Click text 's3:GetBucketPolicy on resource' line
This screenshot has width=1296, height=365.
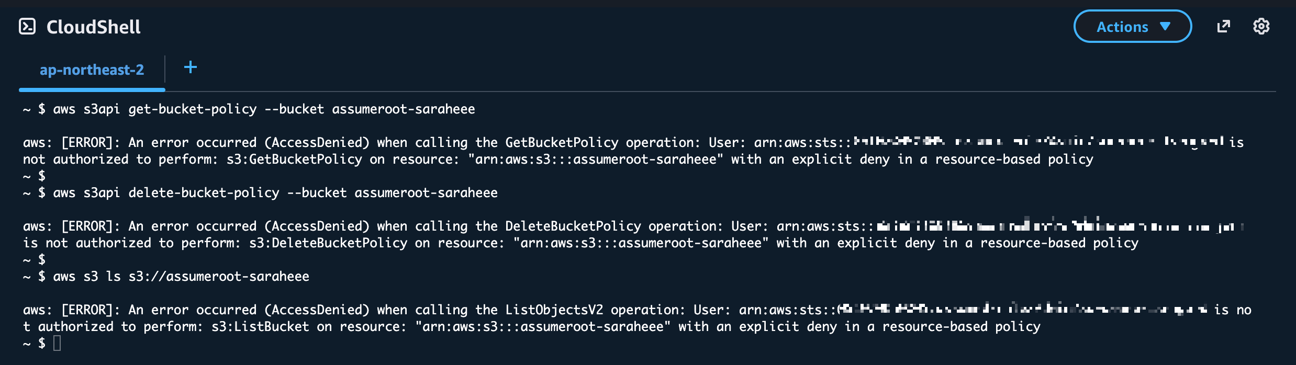pyautogui.click(x=558, y=159)
